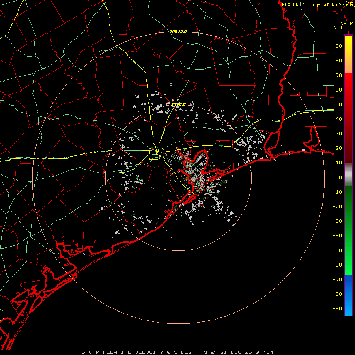Select the 60 value on the velocity scale

[339, 90]
